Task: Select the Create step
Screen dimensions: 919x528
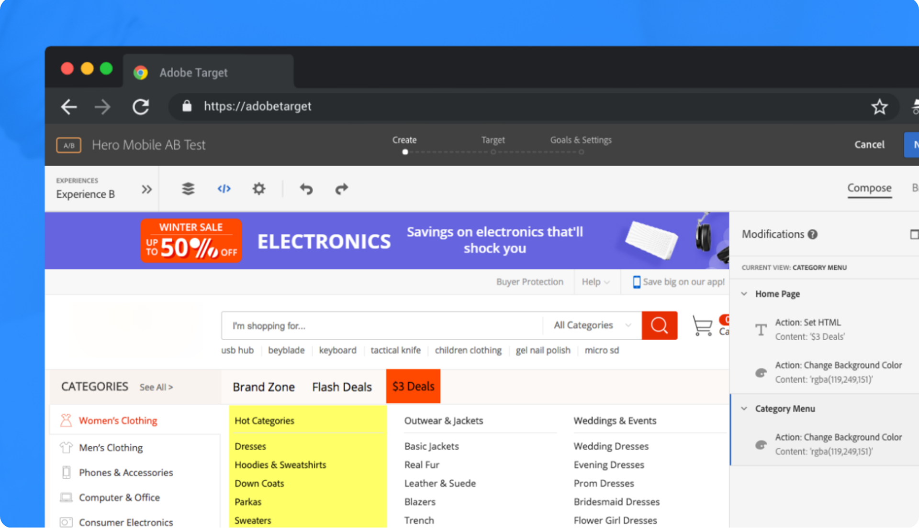Action: pyautogui.click(x=404, y=140)
